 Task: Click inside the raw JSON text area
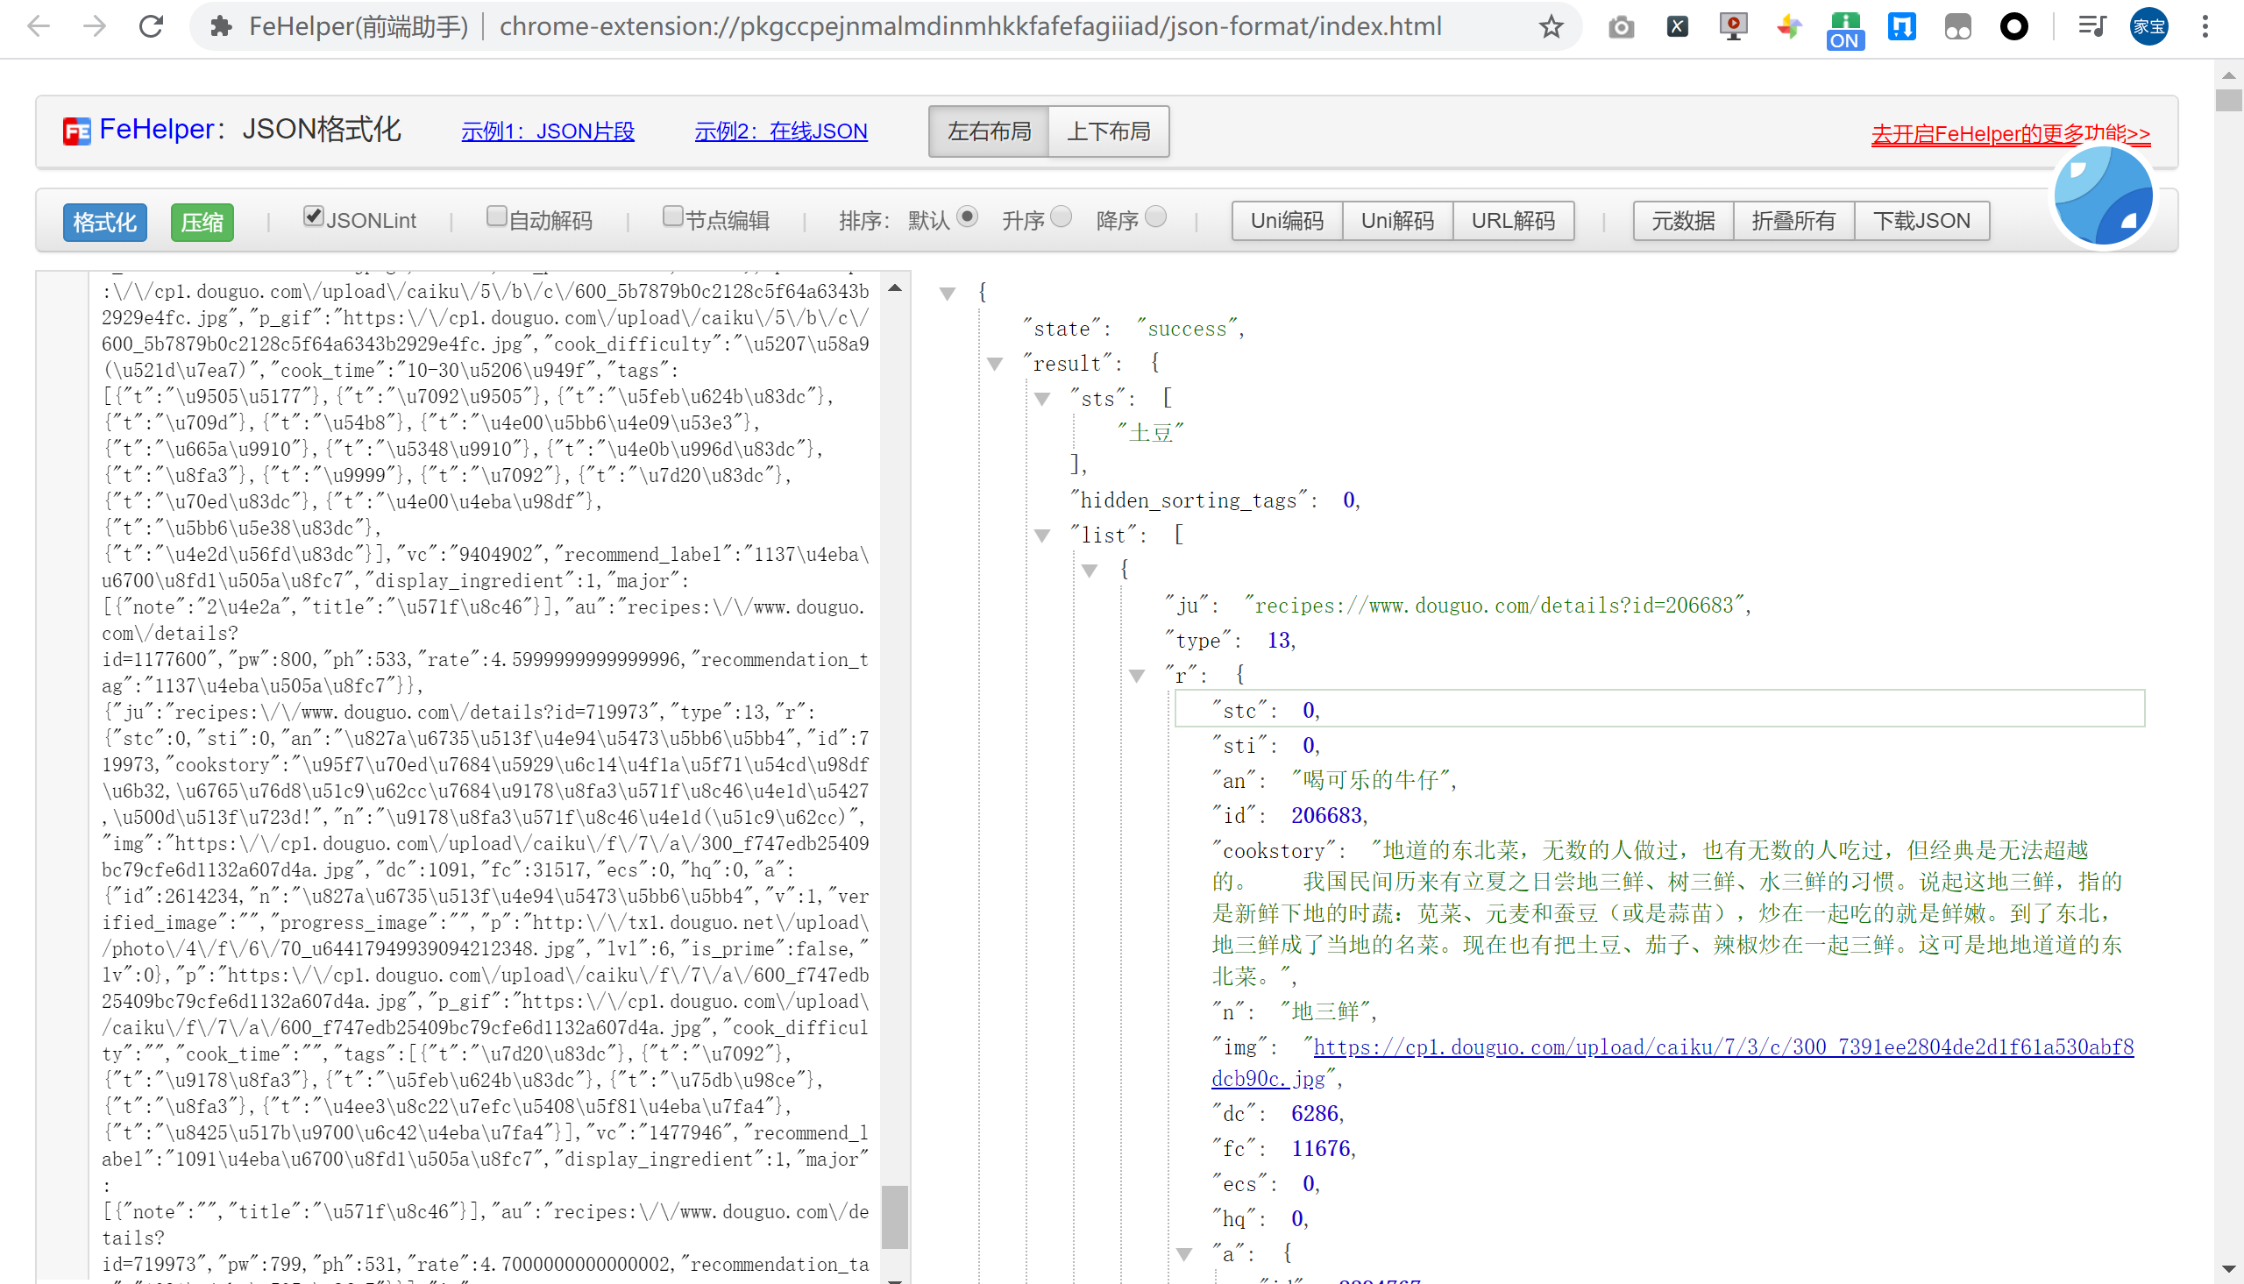485,776
